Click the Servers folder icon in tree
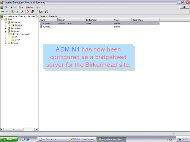The image size is (190, 142). click(12, 25)
